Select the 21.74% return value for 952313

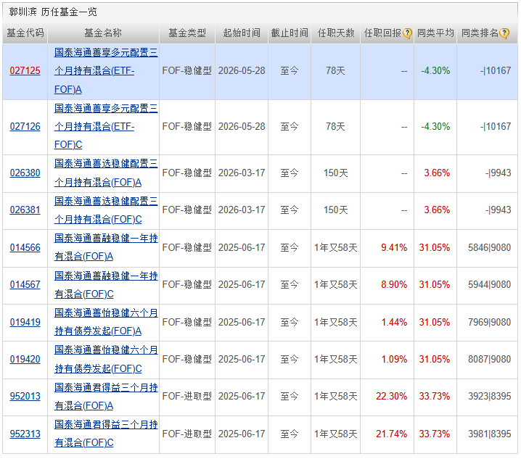391,434
